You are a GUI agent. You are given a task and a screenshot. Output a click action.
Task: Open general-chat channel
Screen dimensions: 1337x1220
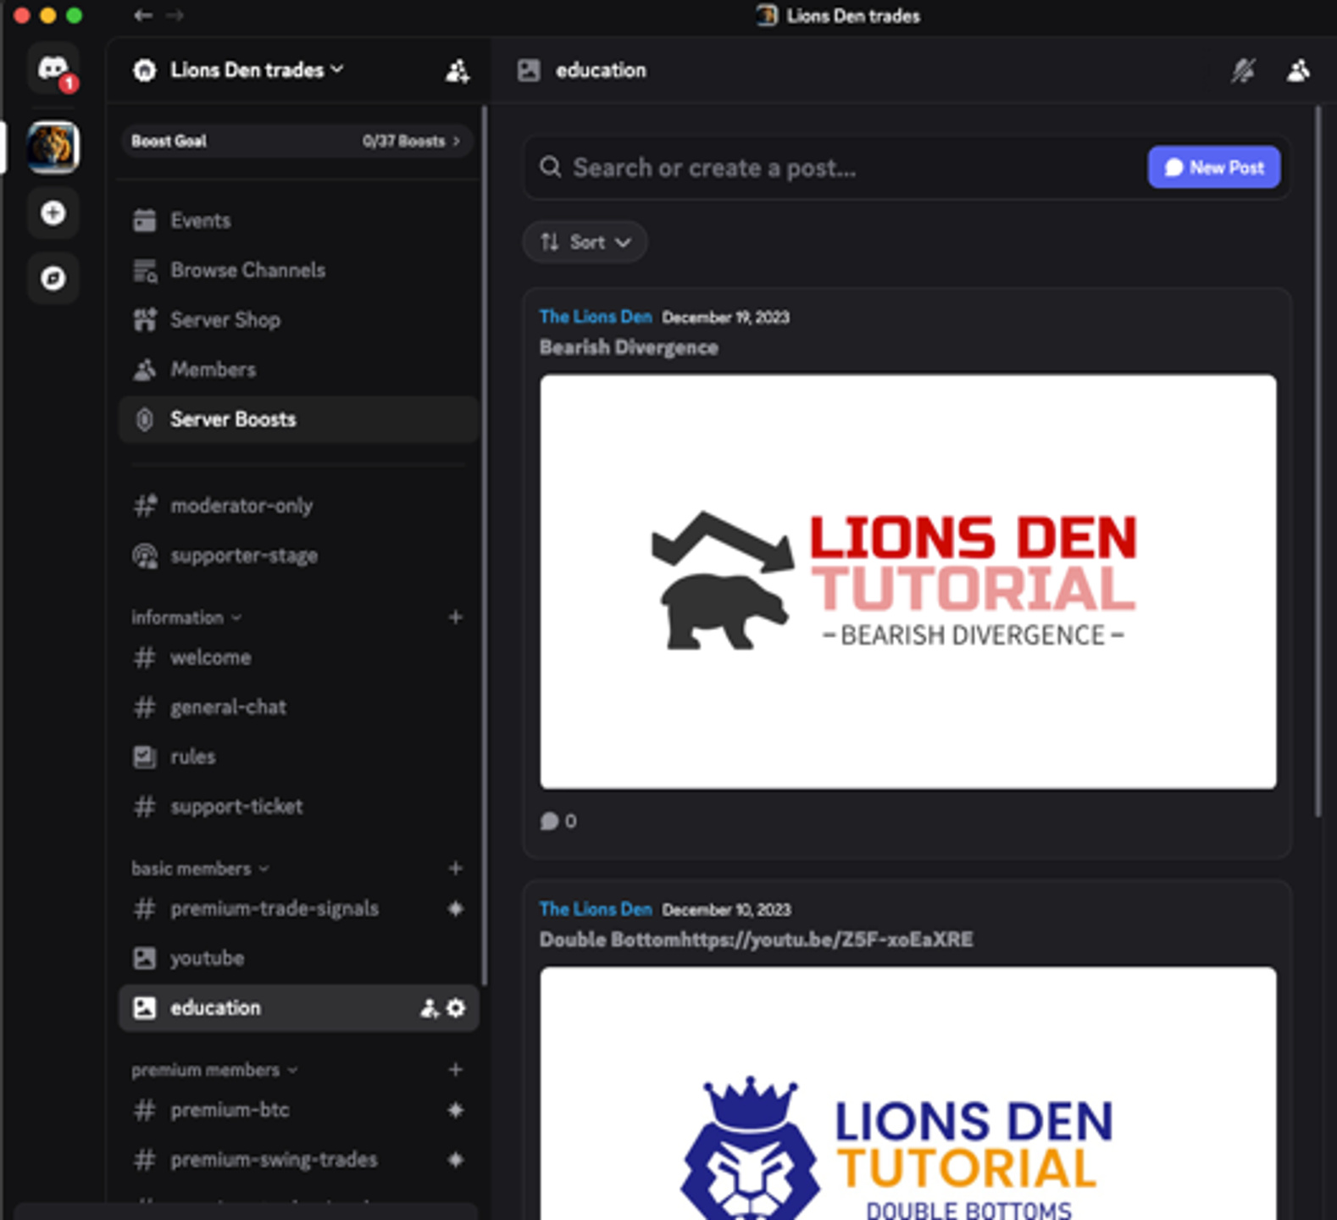pyautogui.click(x=299, y=707)
